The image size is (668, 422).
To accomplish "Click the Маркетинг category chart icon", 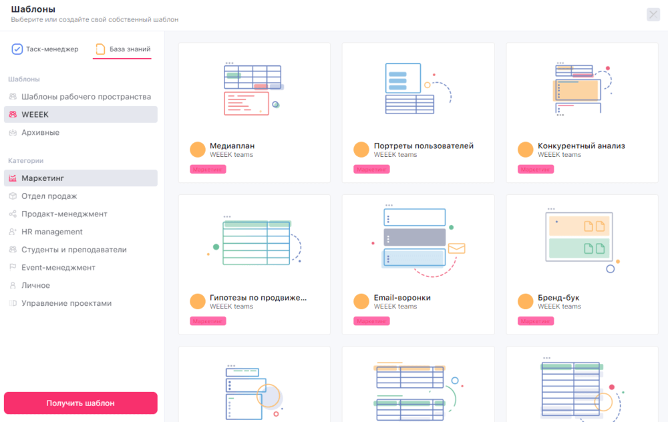I will click(x=13, y=178).
